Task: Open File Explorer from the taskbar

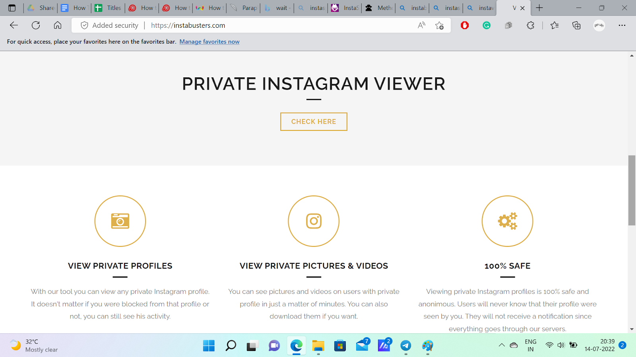Action: click(318, 345)
